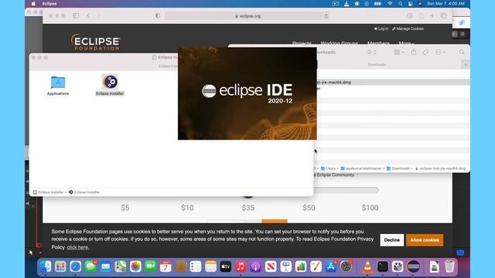Open the Trash in the Dock
Viewport: 495px width, 278px height.
(x=449, y=266)
